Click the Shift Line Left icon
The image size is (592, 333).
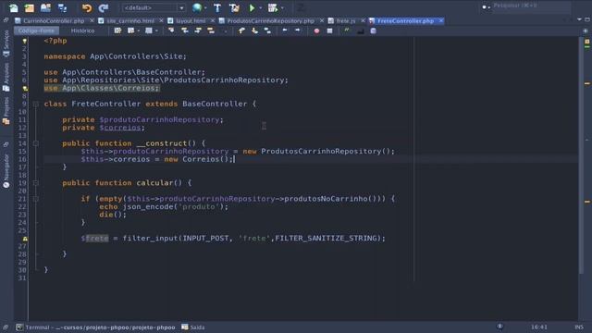tap(285, 31)
